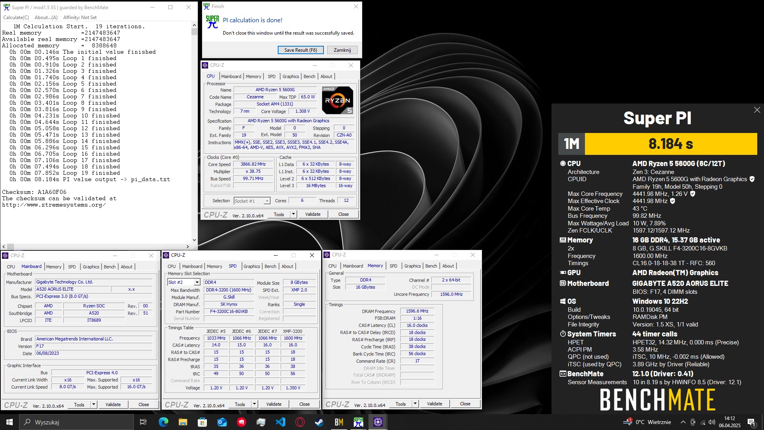Open Graphics tab in top CPU-Z window
Viewport: 764px width, 430px height.
tap(290, 76)
